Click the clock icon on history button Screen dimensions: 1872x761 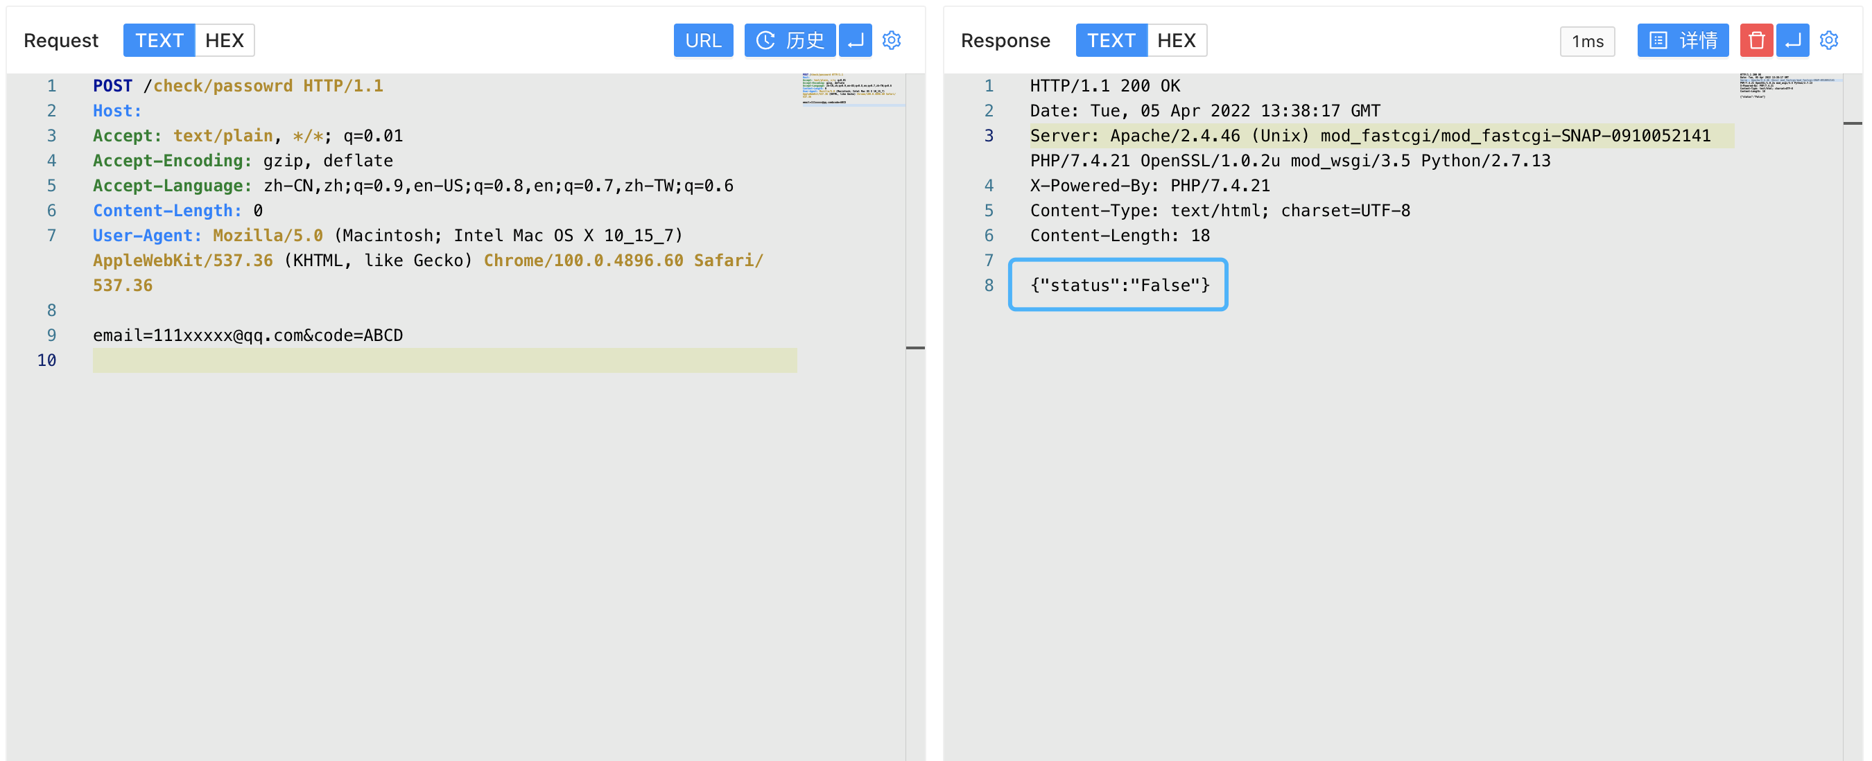tap(765, 41)
